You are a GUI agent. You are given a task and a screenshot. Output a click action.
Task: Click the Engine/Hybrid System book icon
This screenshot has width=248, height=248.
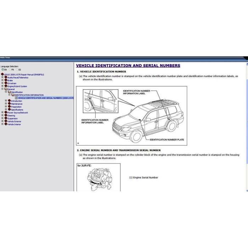coord(6,86)
